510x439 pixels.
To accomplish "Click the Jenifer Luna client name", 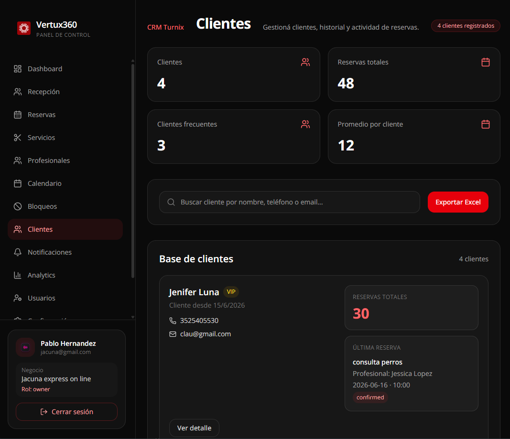I will pos(194,292).
